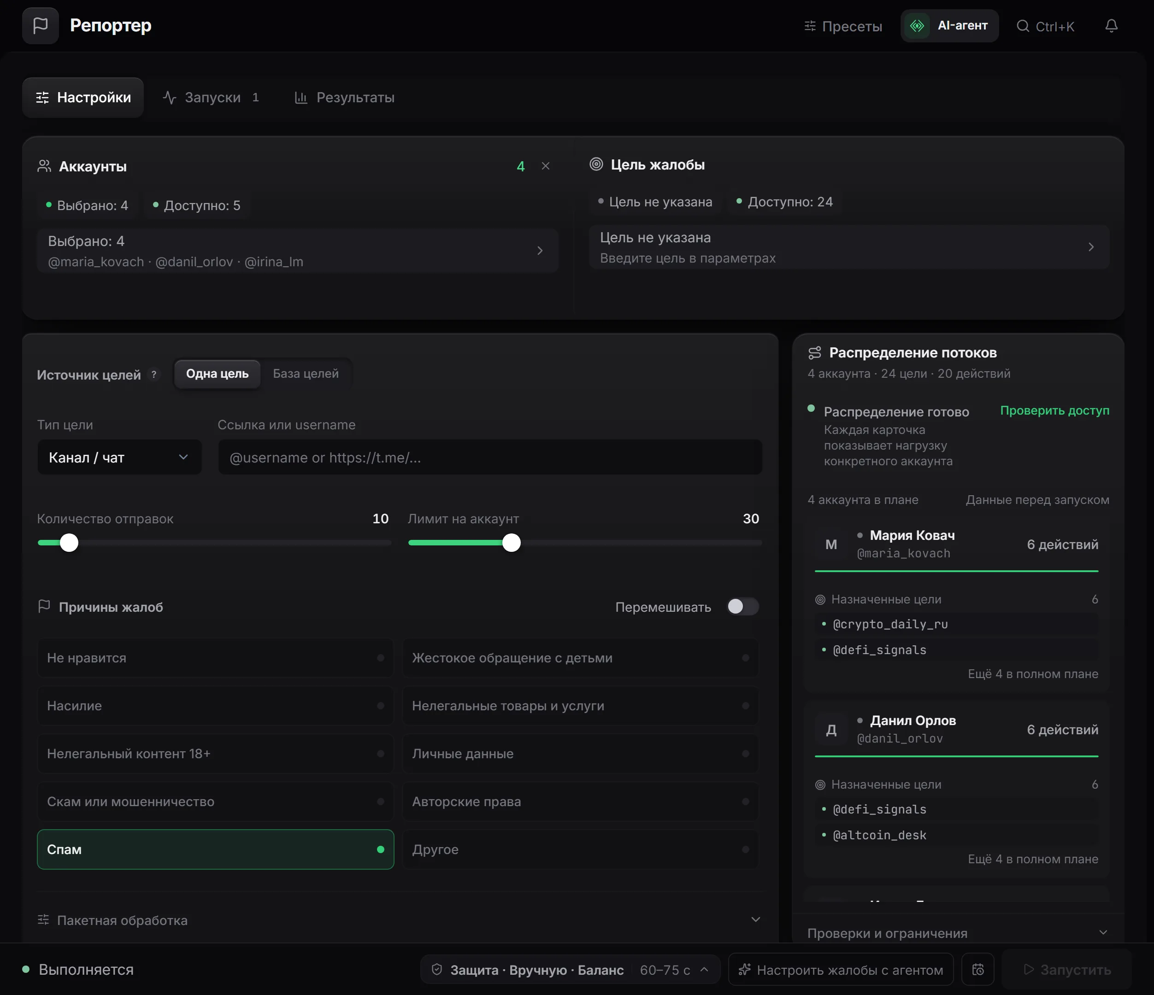
Task: Click the help question mark near Источник целей
Action: (154, 374)
